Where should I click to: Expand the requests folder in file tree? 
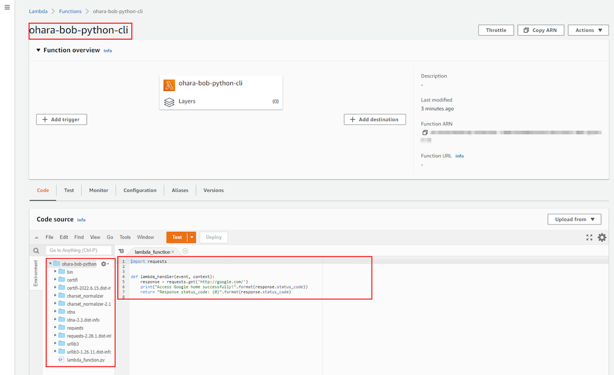55,328
